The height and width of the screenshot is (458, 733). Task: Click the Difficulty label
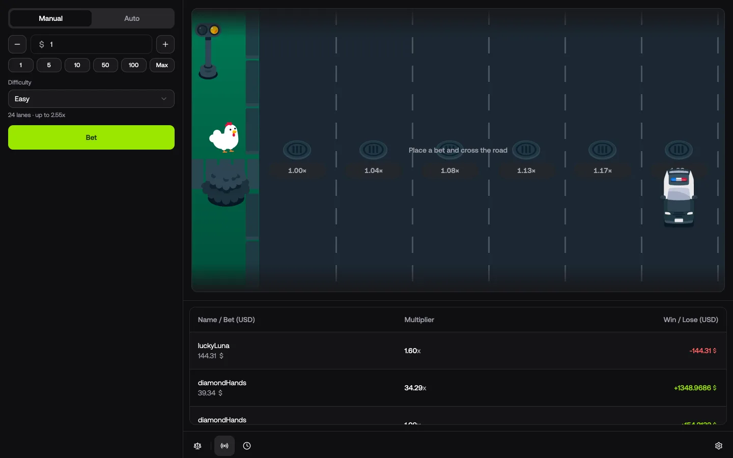20,82
